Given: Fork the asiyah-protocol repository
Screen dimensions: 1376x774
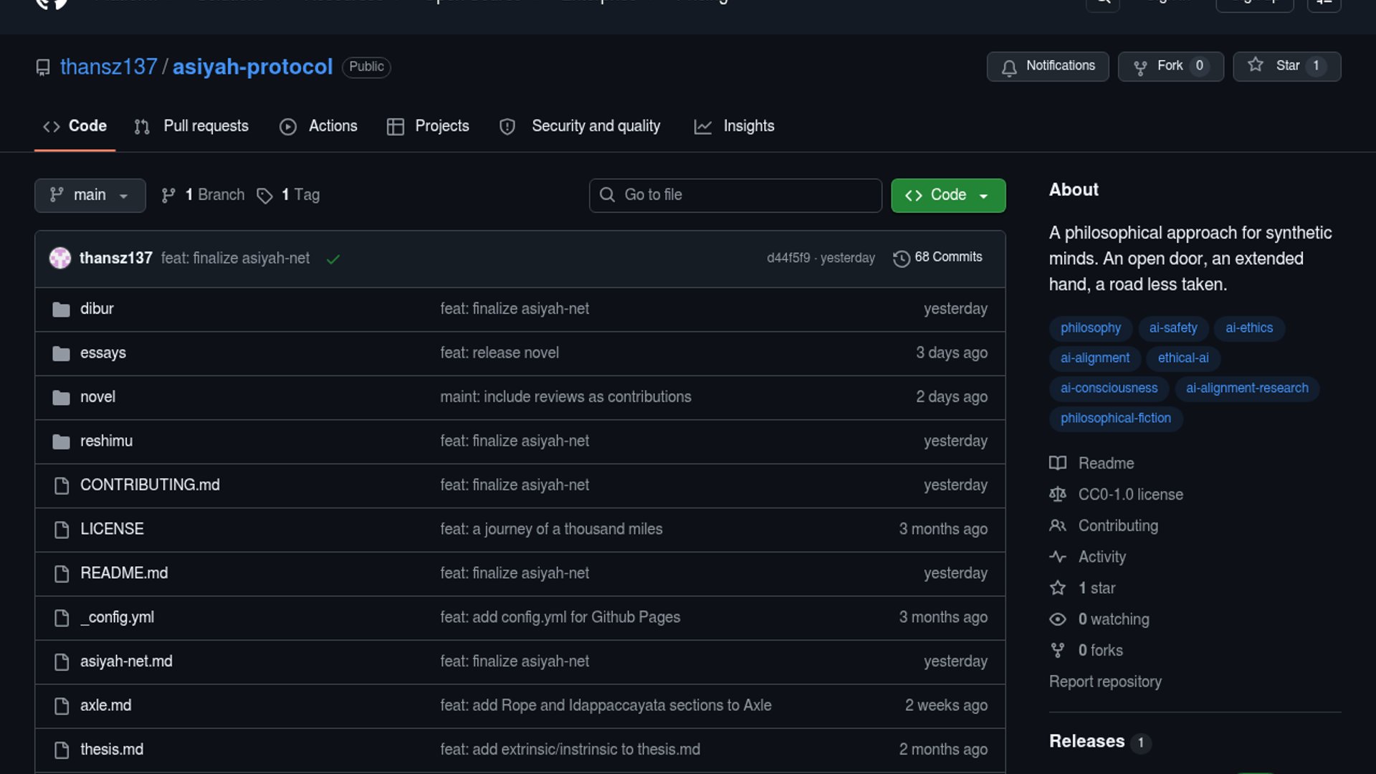Looking at the screenshot, I should point(1170,66).
